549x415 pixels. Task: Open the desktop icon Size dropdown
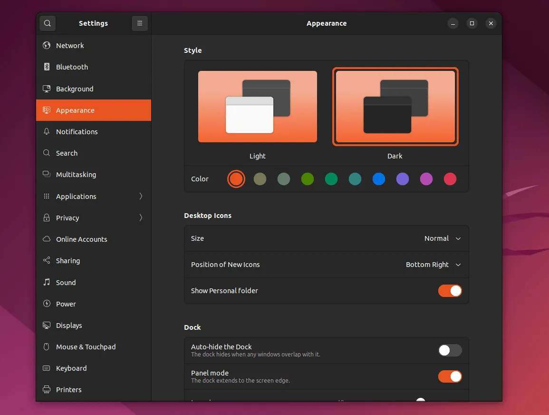point(442,238)
